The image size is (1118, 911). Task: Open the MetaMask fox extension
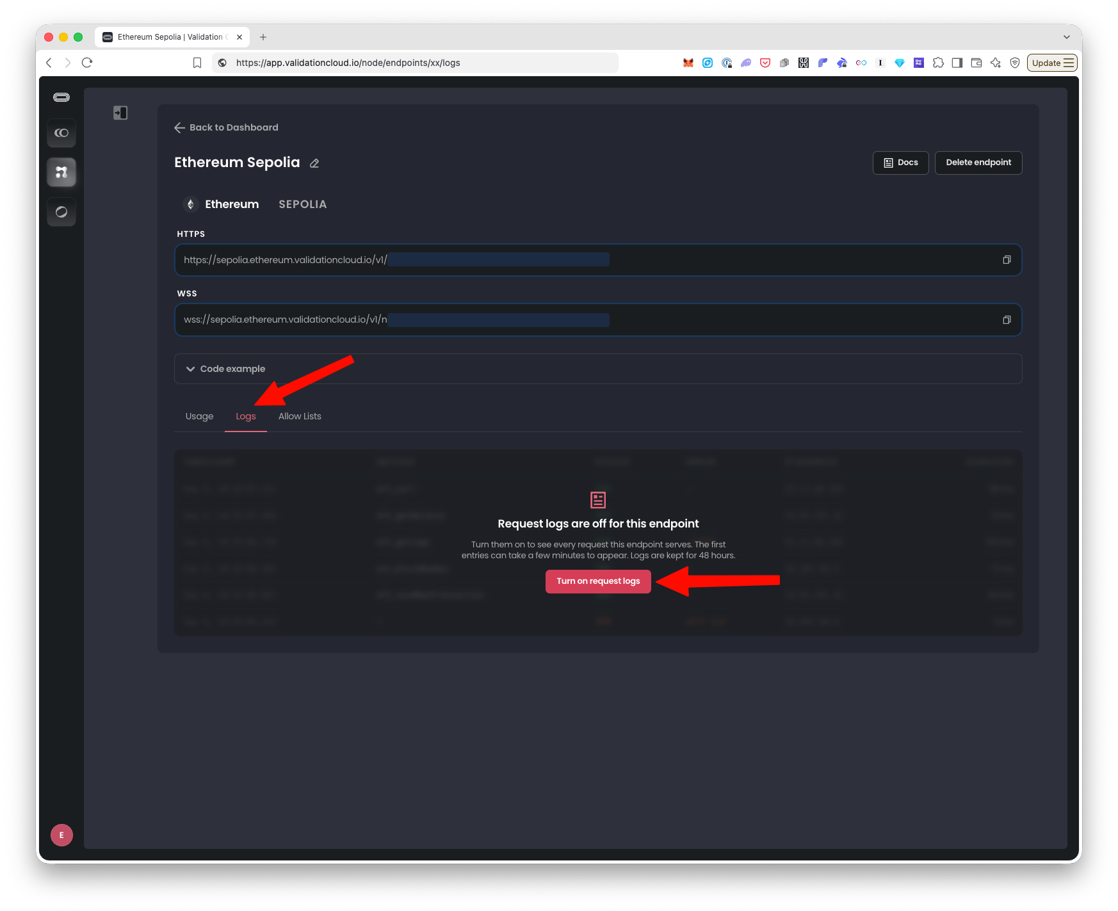688,63
